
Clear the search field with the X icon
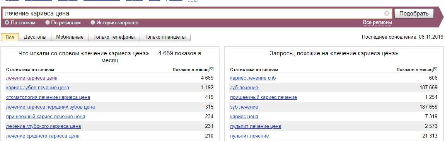pos(387,14)
